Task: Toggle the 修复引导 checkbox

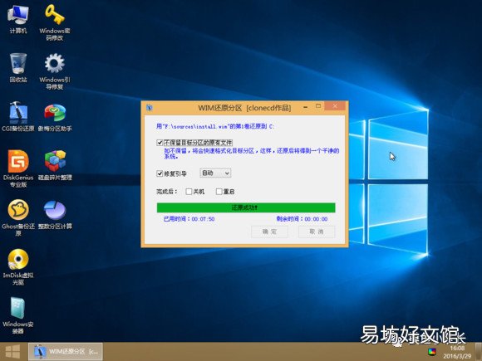Action: click(160, 173)
